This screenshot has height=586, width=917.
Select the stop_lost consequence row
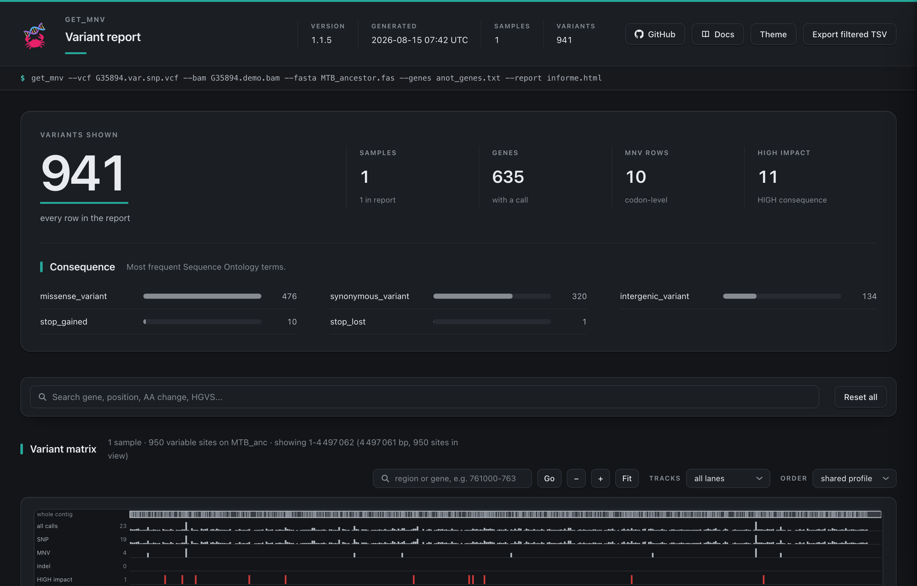[458, 322]
